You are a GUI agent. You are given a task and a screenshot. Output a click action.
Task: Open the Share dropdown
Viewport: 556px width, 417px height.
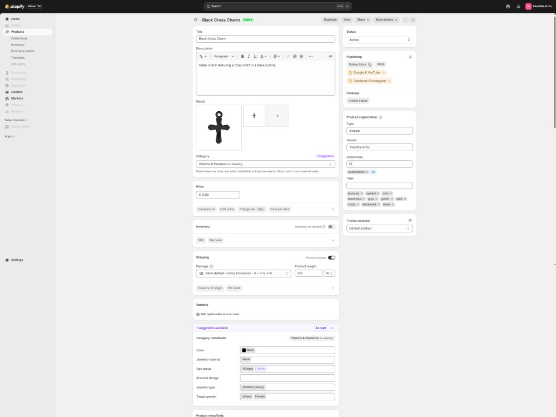pos(363,20)
